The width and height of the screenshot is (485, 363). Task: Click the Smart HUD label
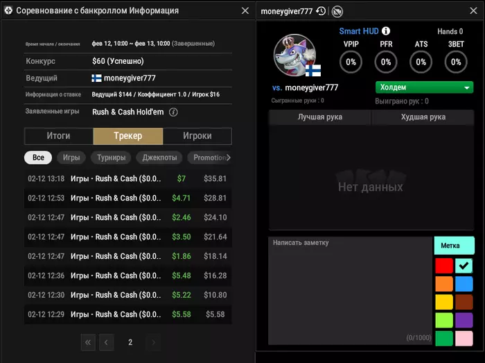point(359,31)
